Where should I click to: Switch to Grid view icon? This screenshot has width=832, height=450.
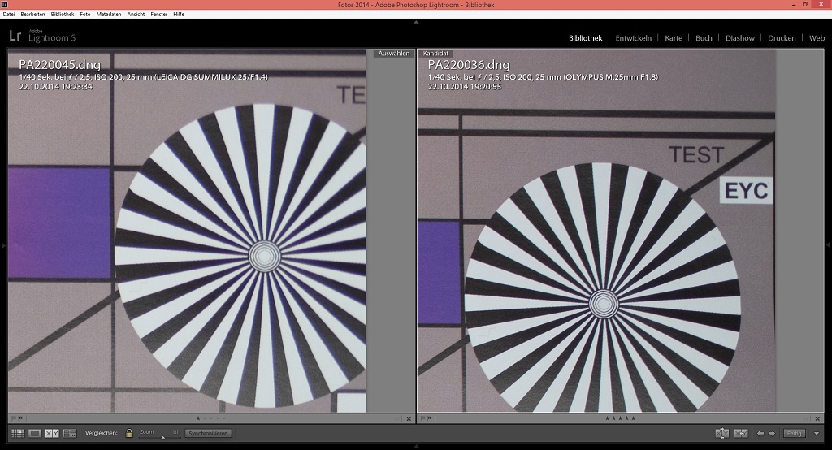point(17,434)
